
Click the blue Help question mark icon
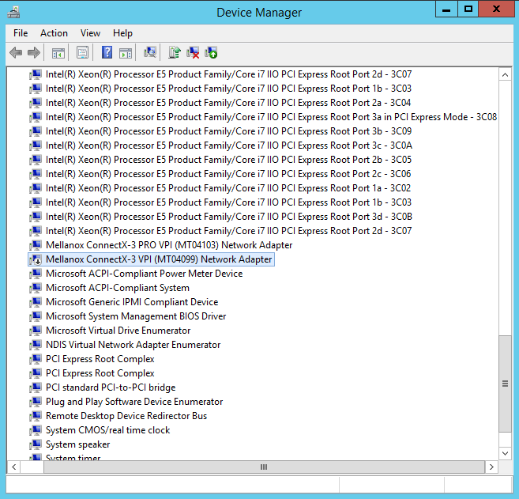[107, 52]
